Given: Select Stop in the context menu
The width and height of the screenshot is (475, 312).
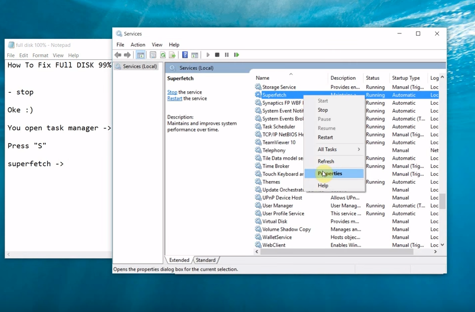Looking at the screenshot, I should (323, 110).
